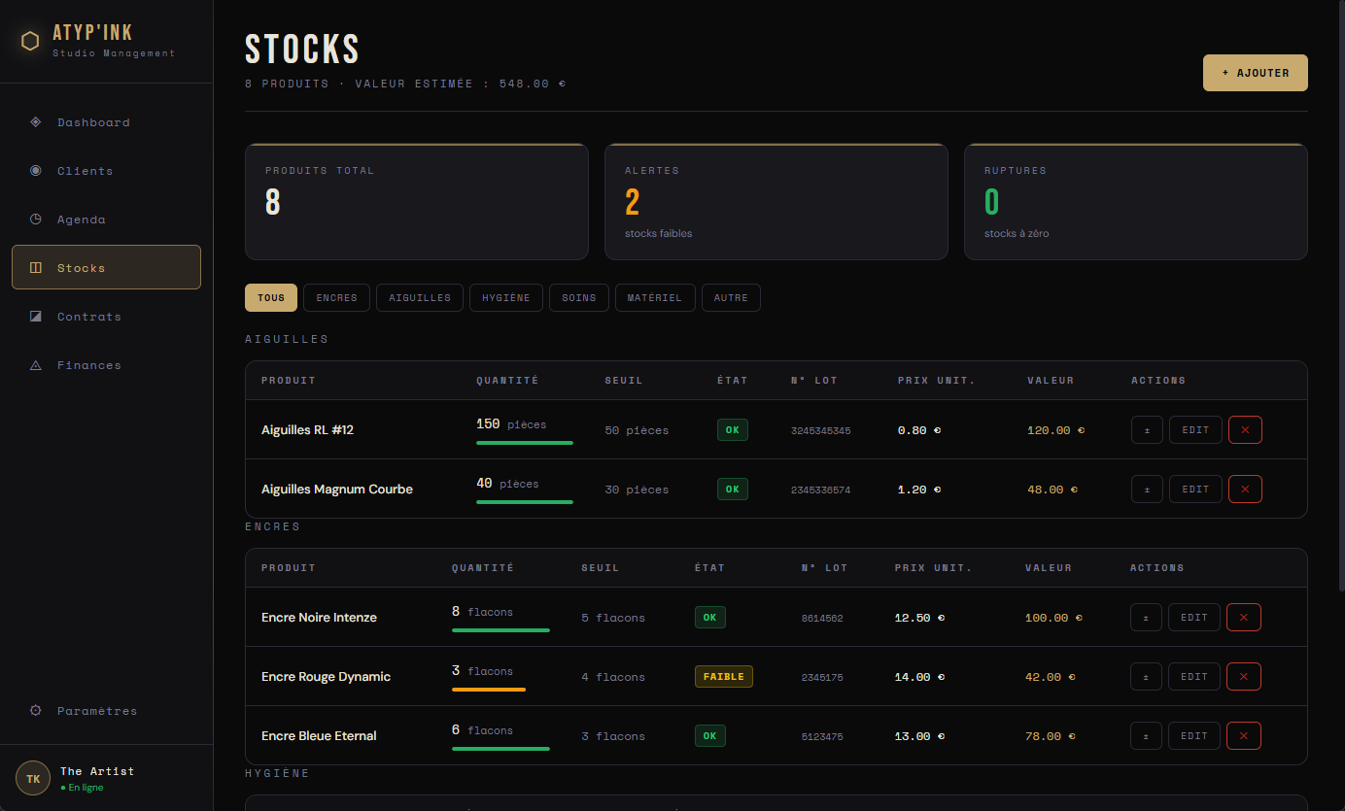Click the green quantity bar of Aiguilles RL #12

point(525,443)
